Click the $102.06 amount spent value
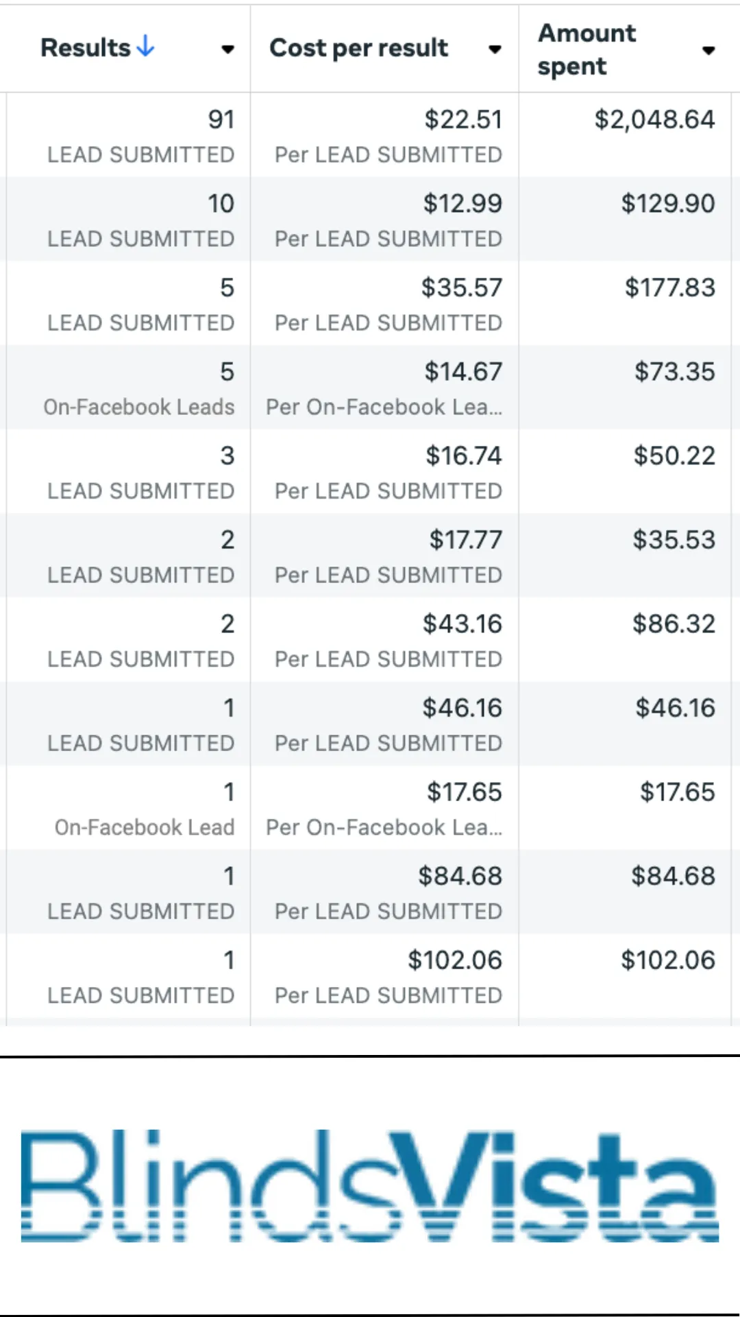 667,960
